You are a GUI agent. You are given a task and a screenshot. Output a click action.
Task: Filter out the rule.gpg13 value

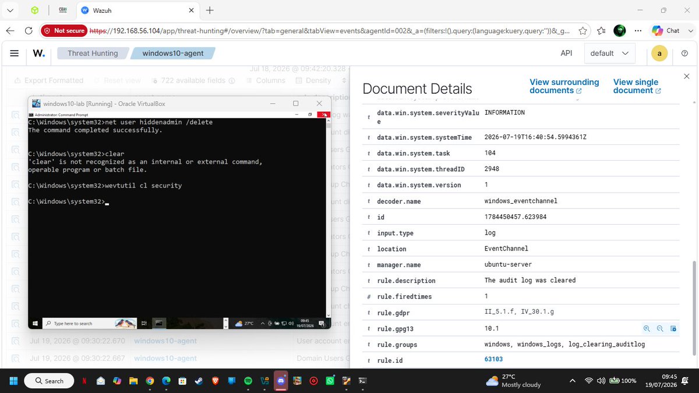click(x=660, y=328)
